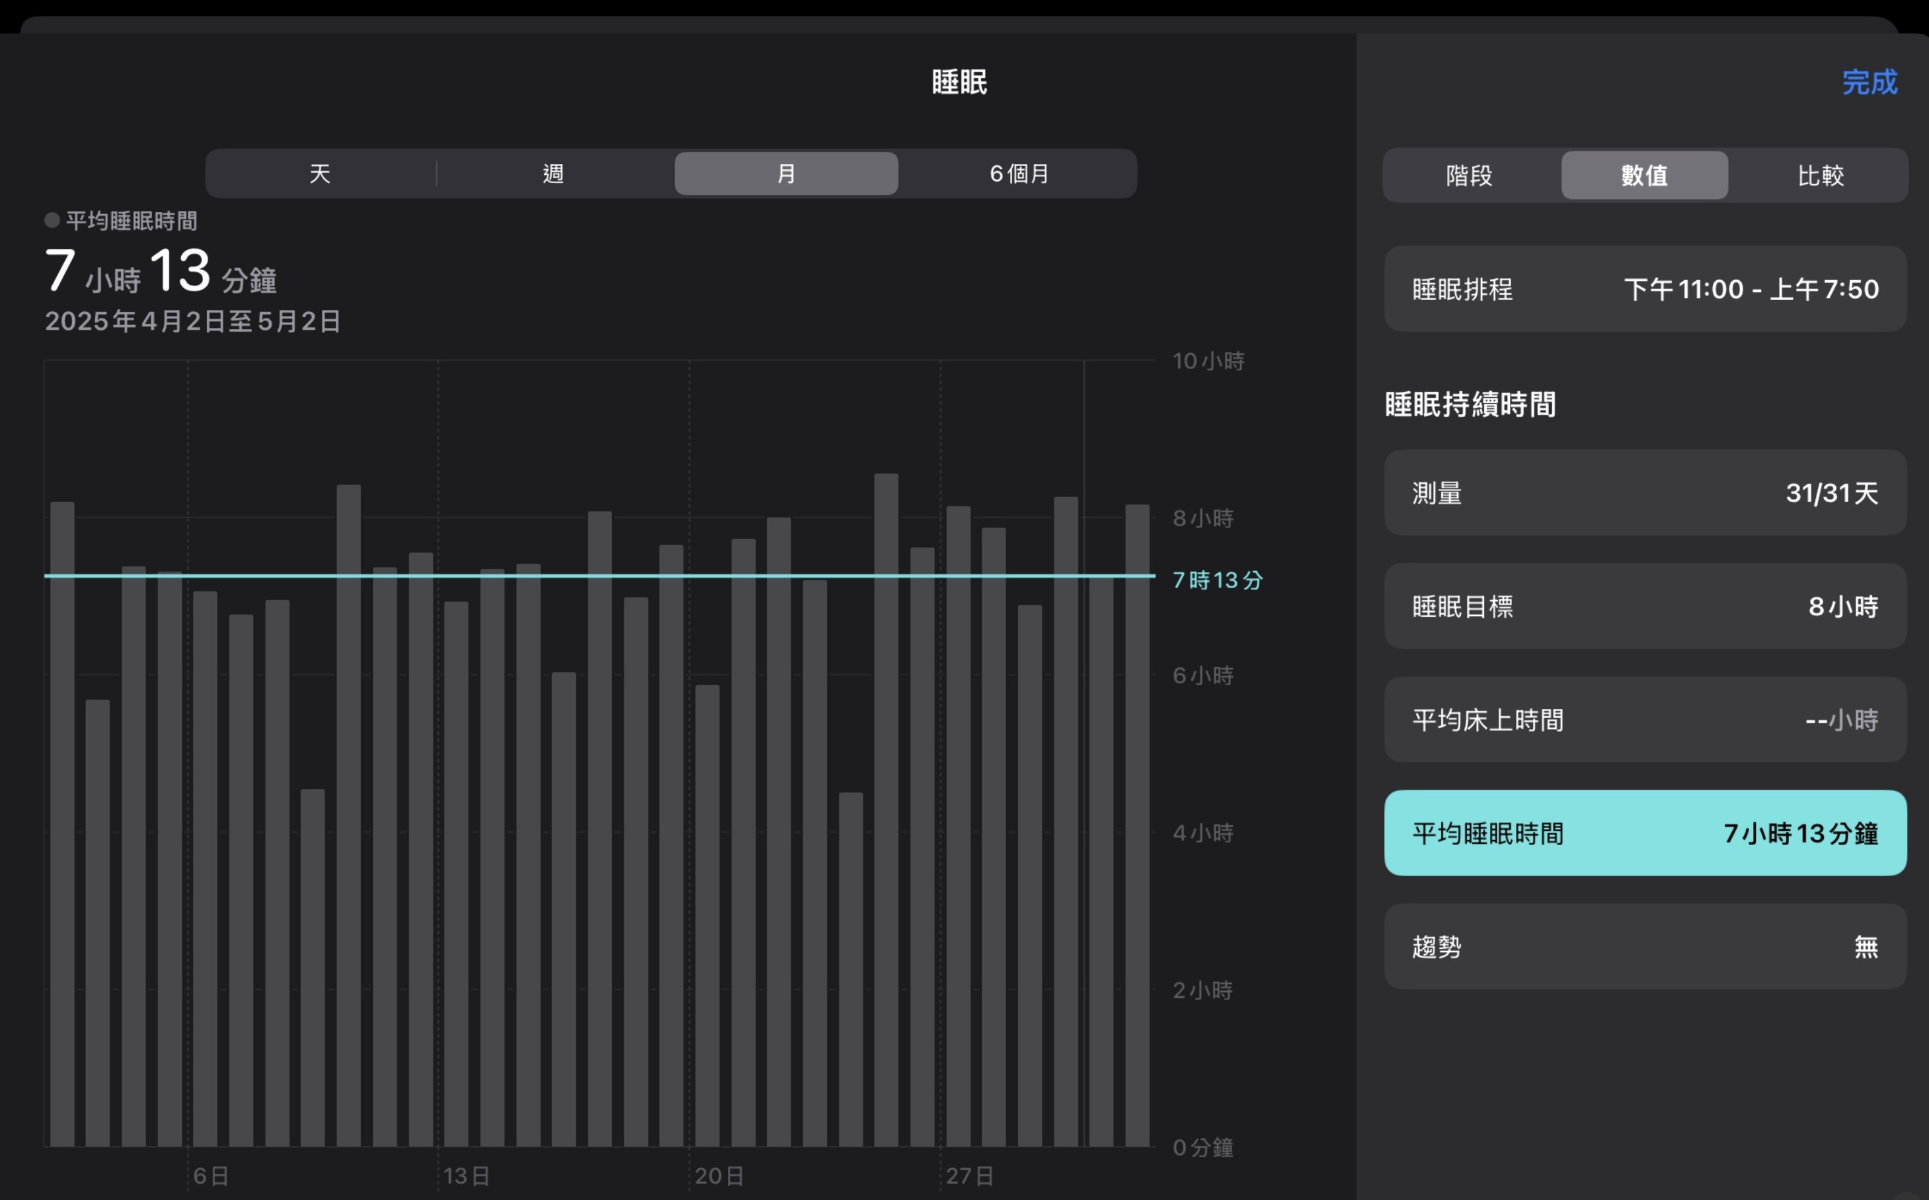The height and width of the screenshot is (1200, 1929).
Task: Open the 階段 segment
Action: click(1470, 174)
